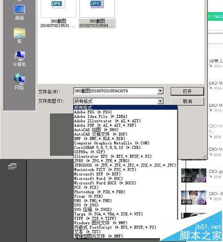Screen dimensions: 223x242
Task: Choose PCX (*.PCX) format
Action: tap(125, 187)
